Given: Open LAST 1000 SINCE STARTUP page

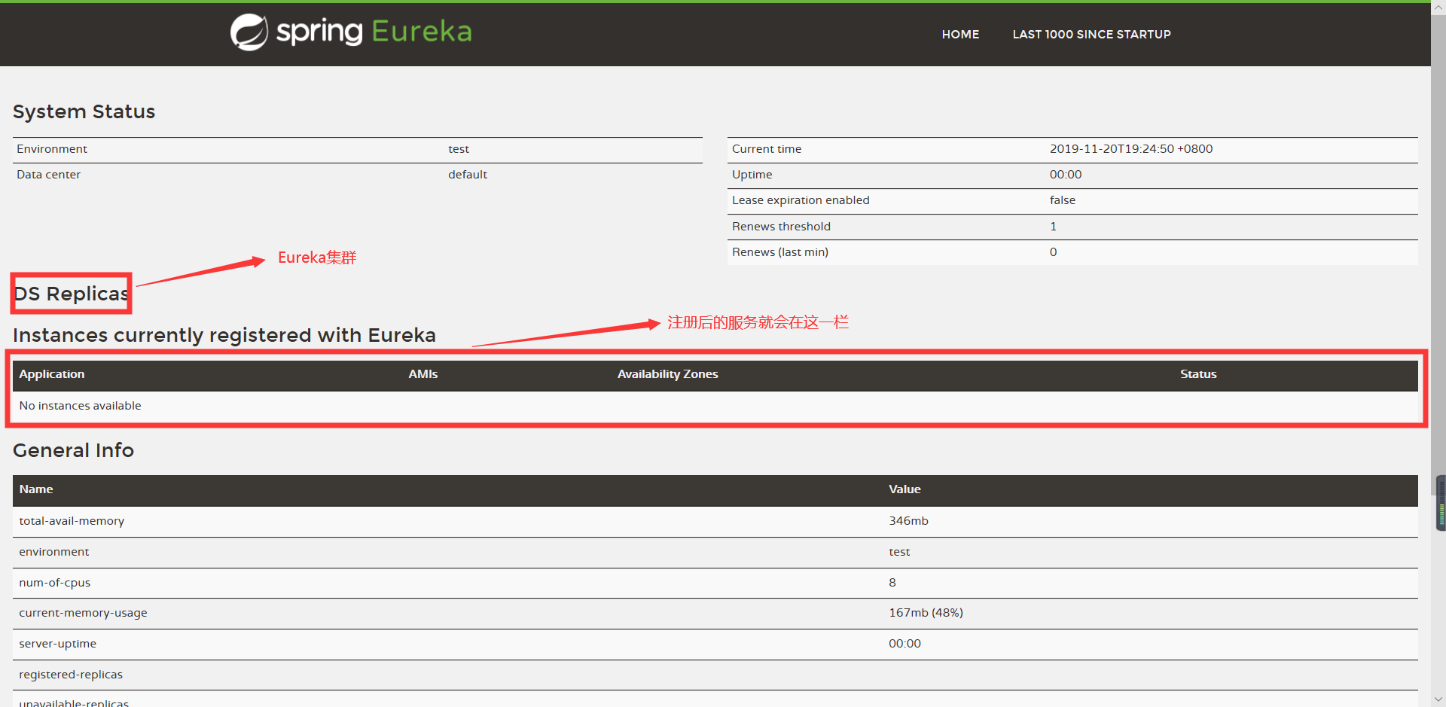Looking at the screenshot, I should (x=1091, y=35).
